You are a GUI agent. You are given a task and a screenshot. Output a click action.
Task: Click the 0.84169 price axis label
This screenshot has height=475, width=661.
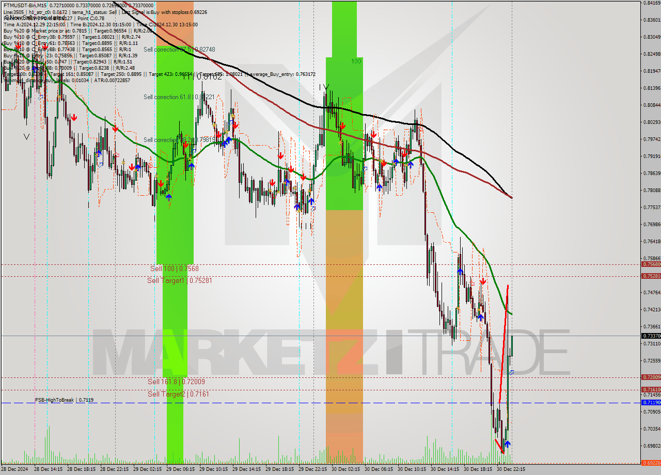pos(652,3)
